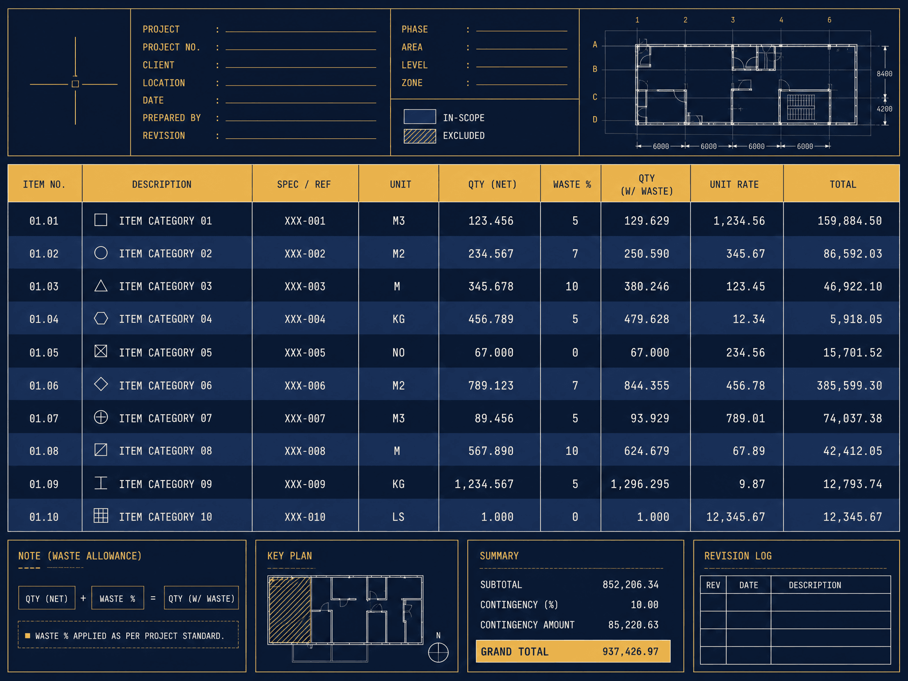
Task: Click spec reference XXX-003
Action: [305, 286]
